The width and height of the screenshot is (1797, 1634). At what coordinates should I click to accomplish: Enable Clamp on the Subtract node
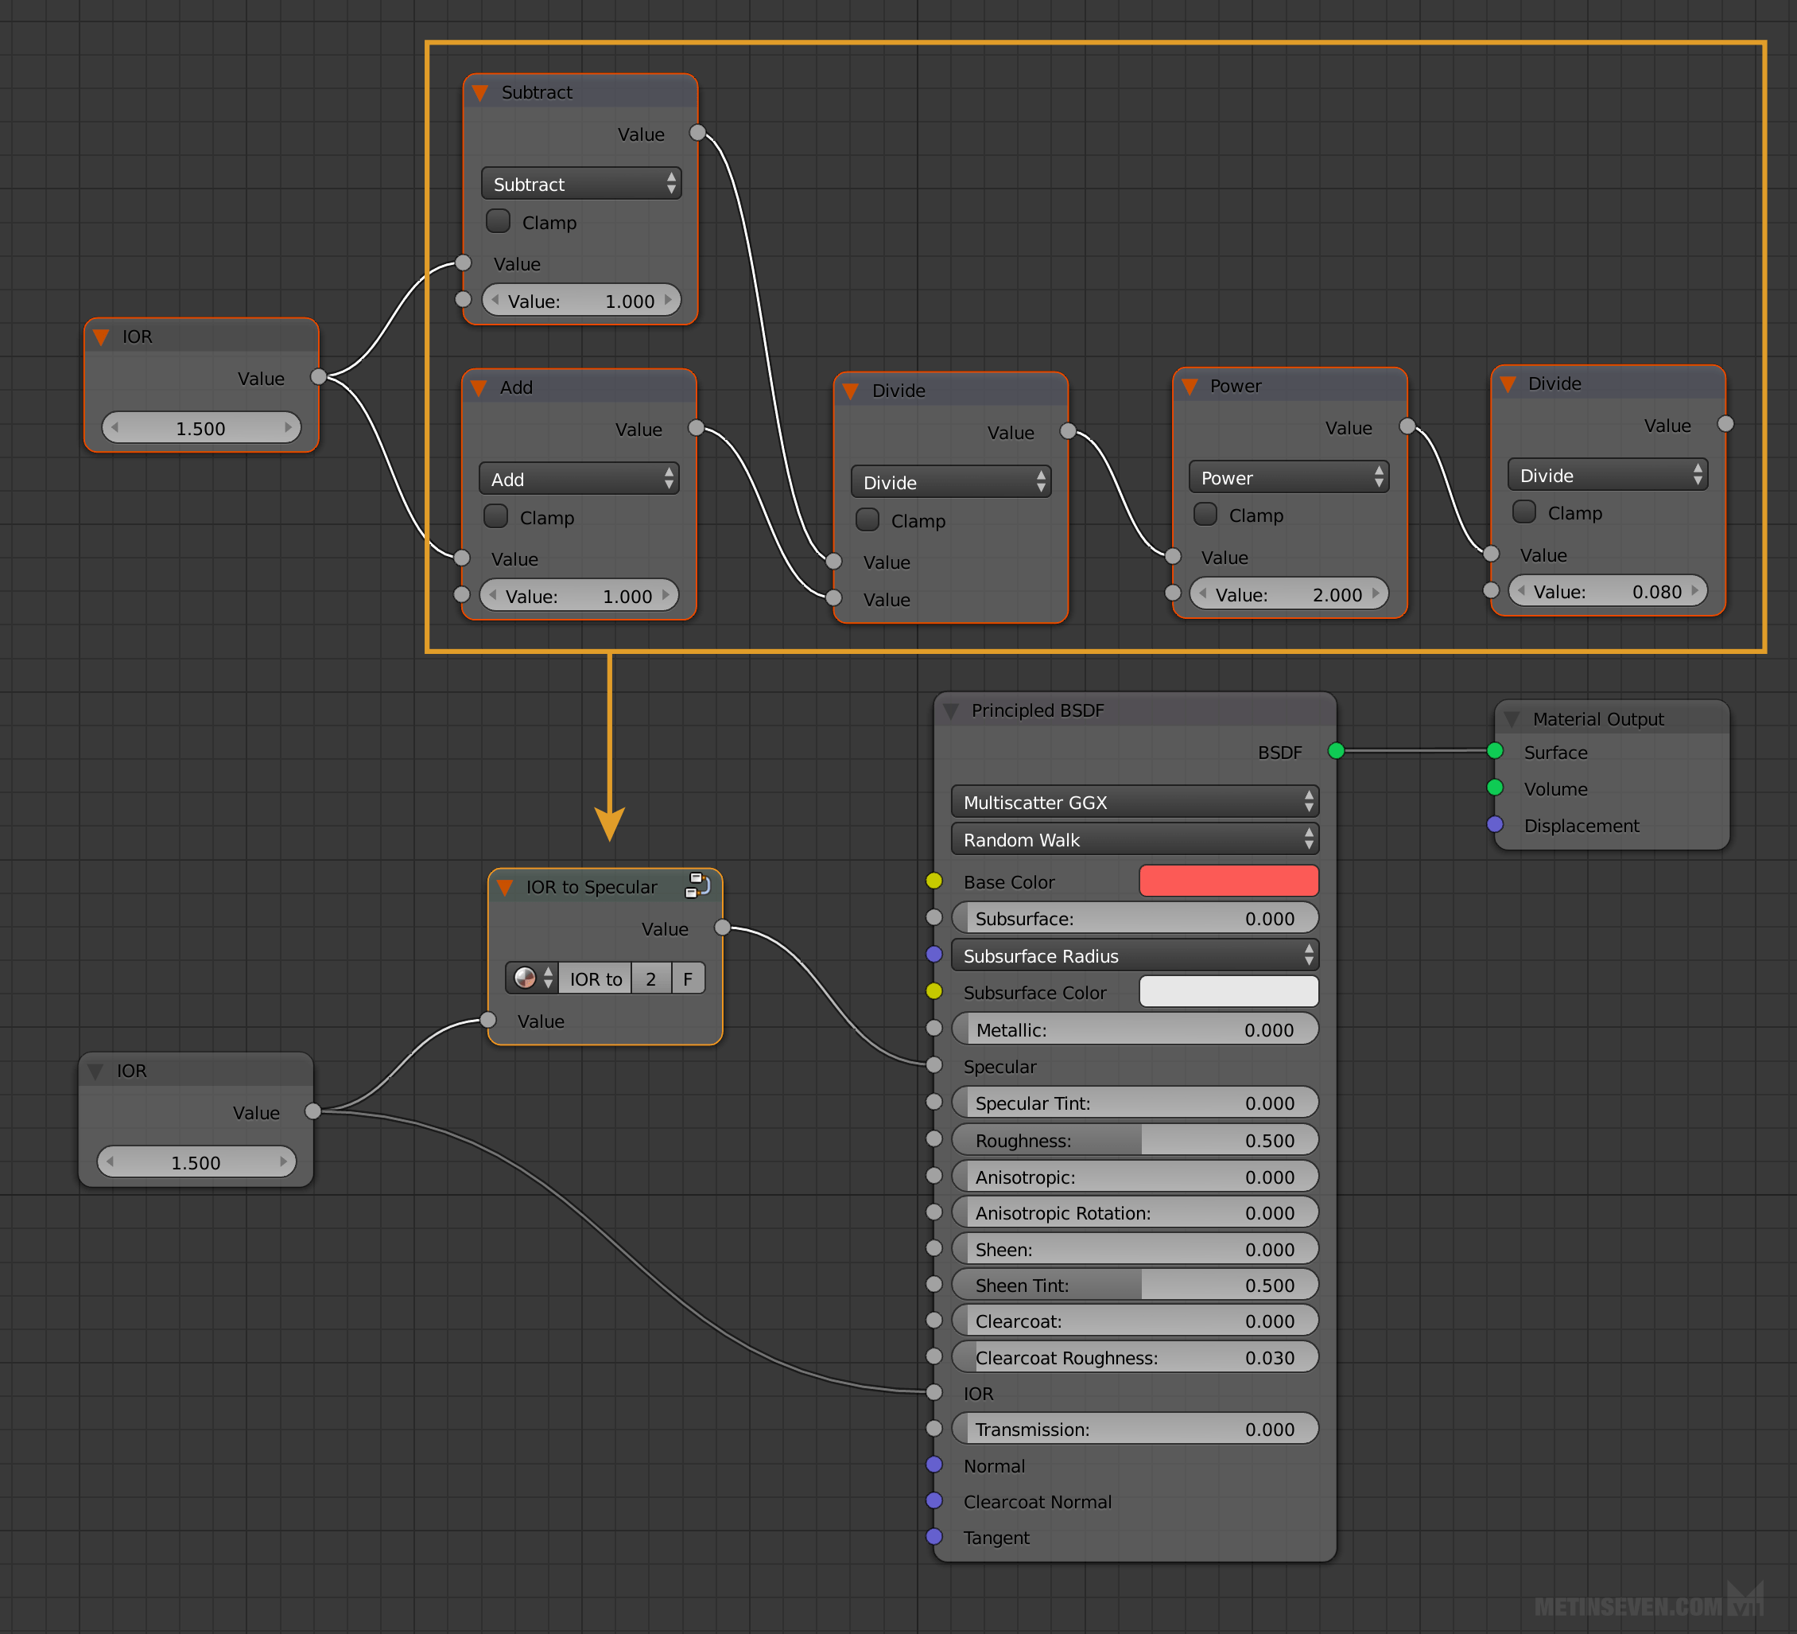pyautogui.click(x=499, y=220)
